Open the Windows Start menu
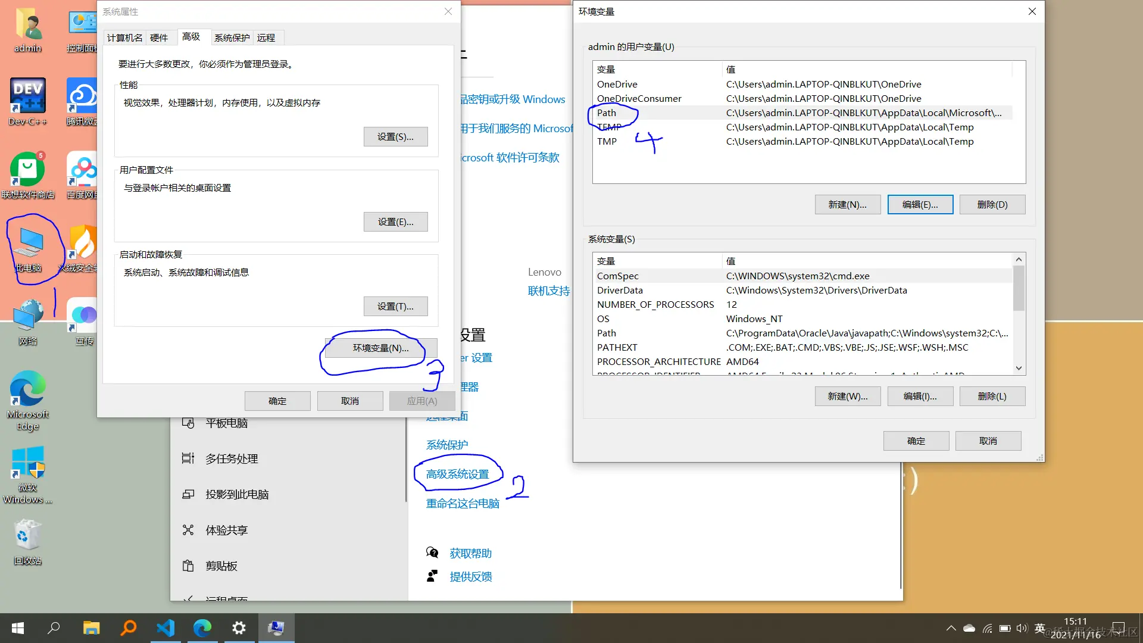This screenshot has height=643, width=1143. coord(18,628)
